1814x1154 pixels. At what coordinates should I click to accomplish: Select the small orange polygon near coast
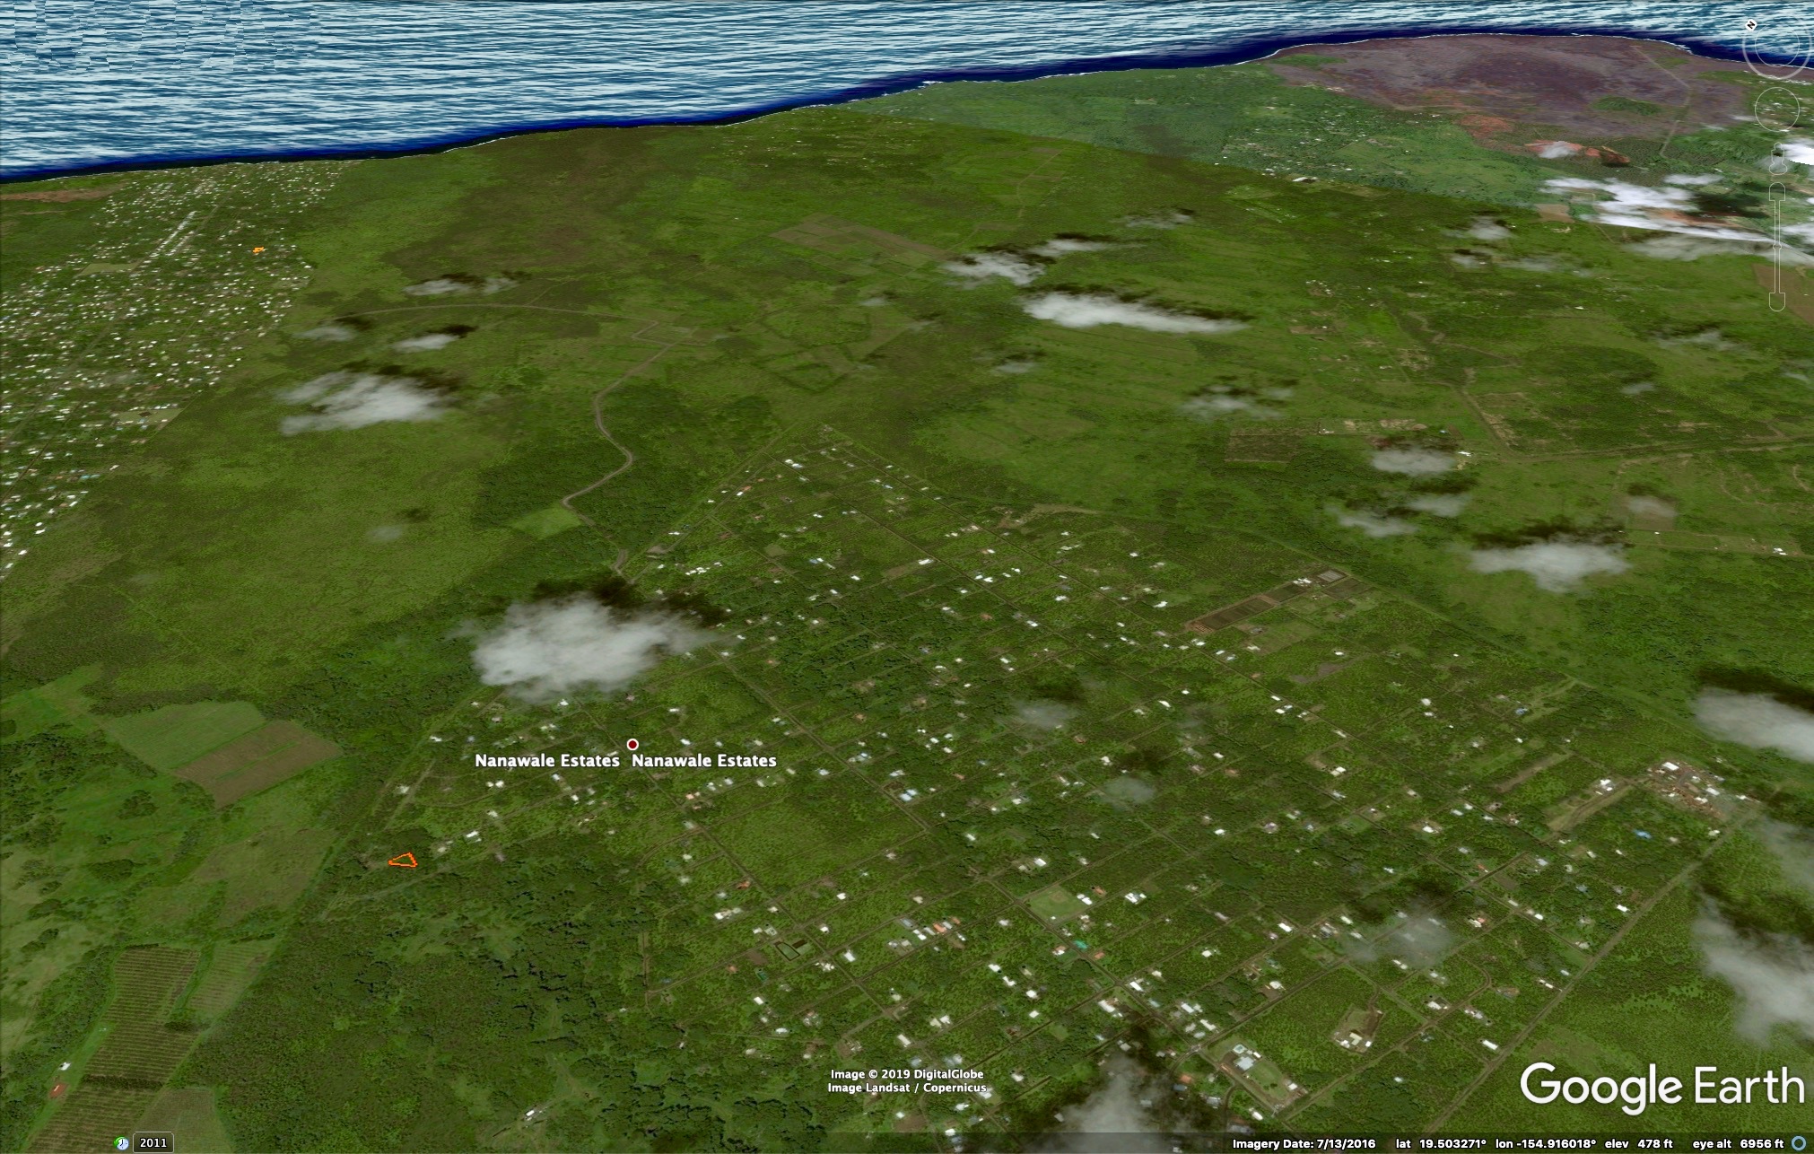click(x=259, y=250)
